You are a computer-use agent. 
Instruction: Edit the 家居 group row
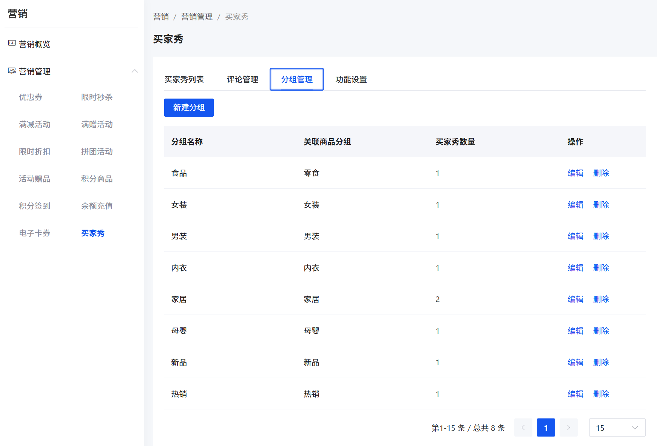(x=575, y=299)
